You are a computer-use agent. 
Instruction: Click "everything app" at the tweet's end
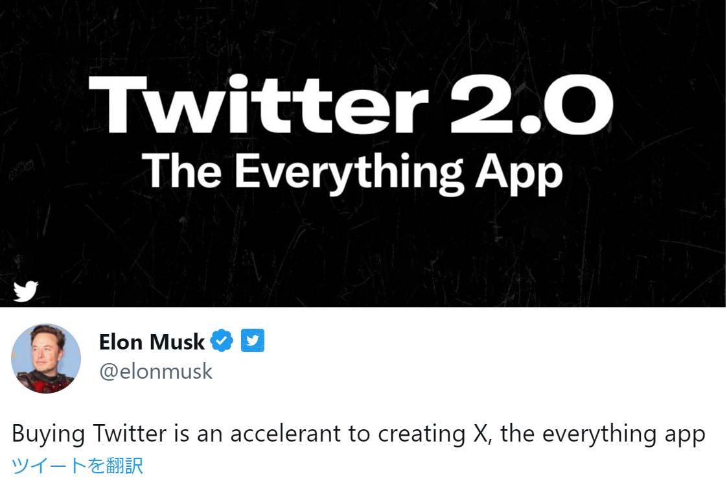click(x=623, y=434)
